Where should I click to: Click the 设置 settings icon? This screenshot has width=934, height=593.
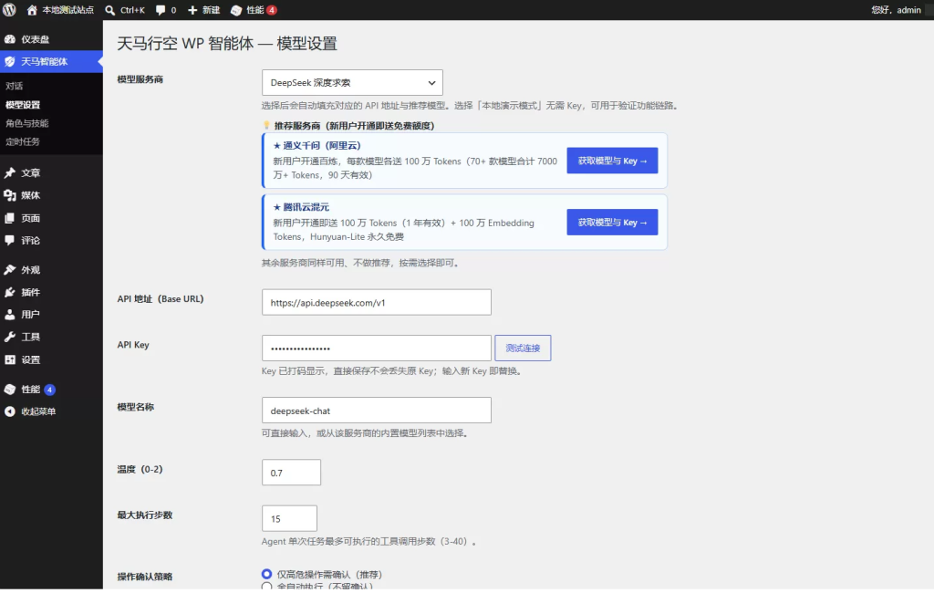pos(9,360)
